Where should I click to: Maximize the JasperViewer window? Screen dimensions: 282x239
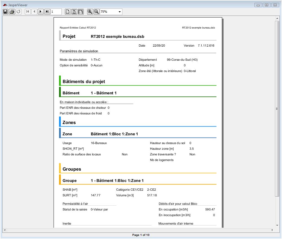click(x=266, y=5)
